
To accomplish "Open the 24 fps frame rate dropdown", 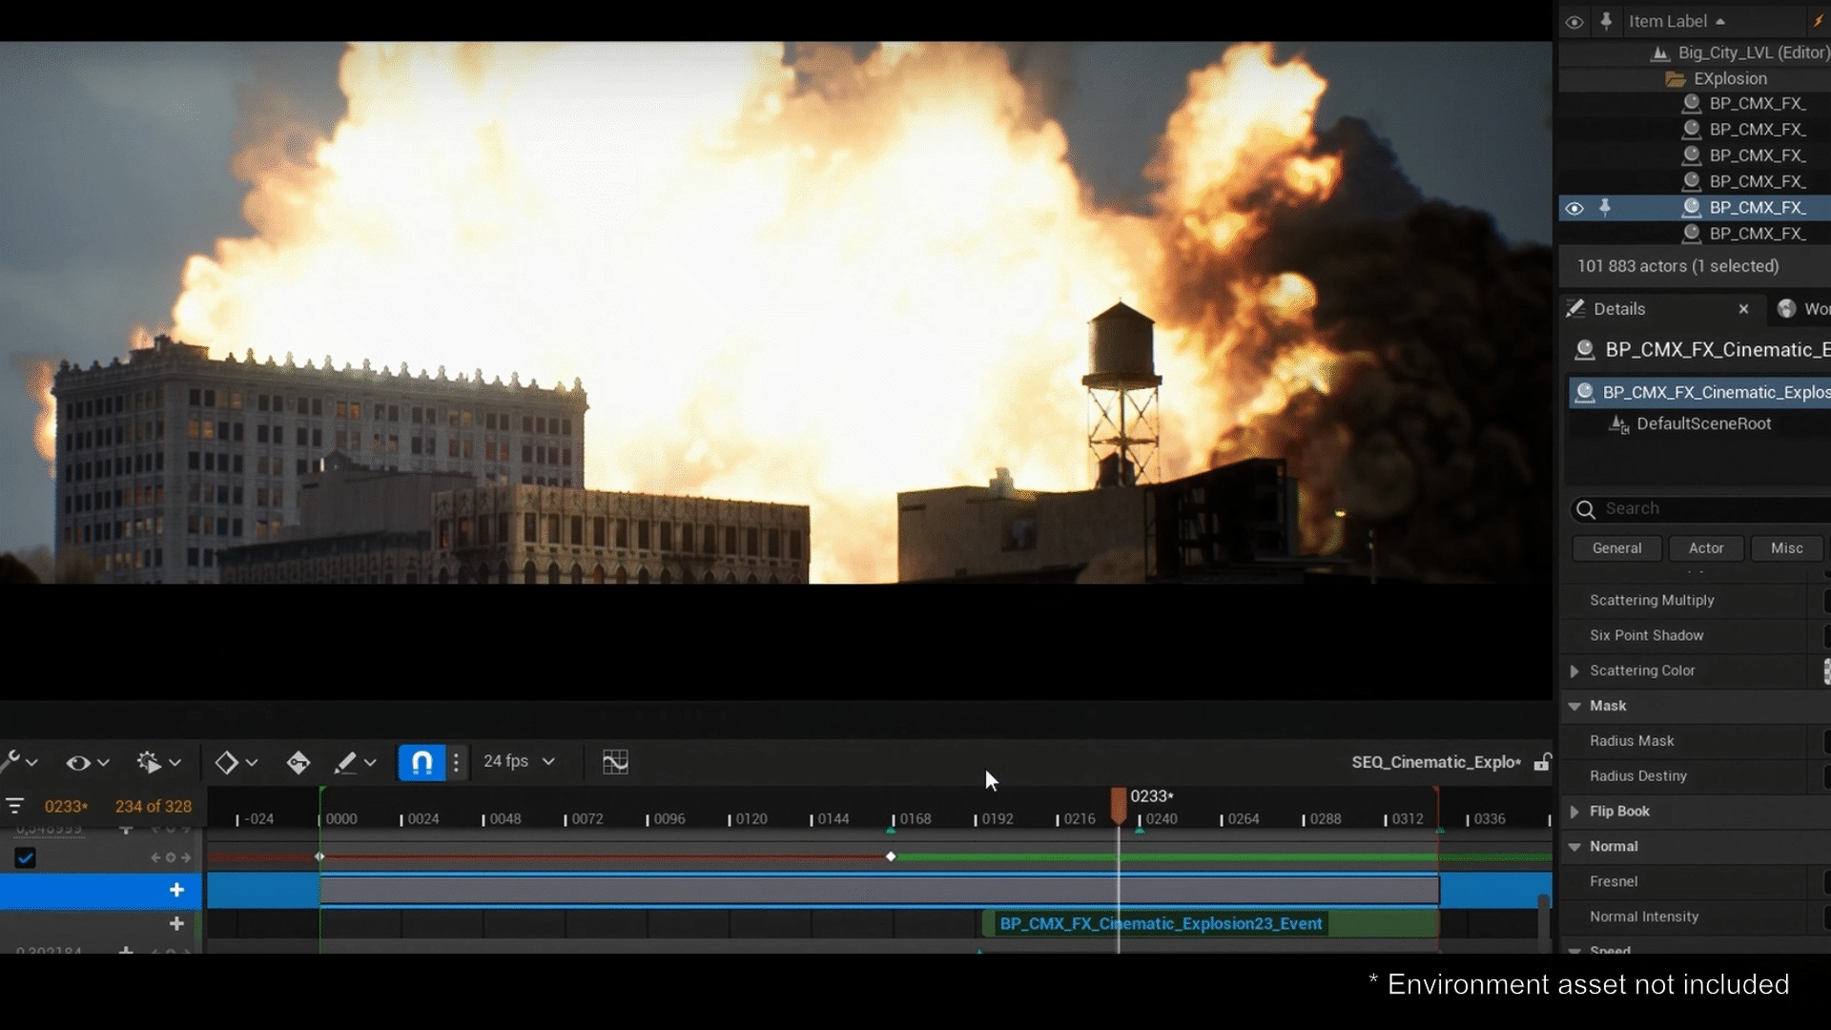I will (519, 762).
